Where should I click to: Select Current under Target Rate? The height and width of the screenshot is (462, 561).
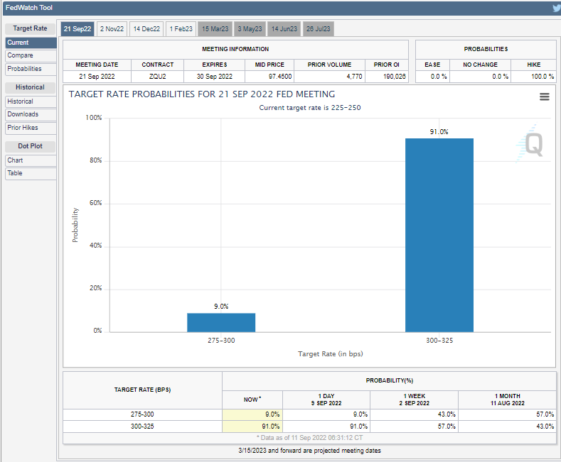point(31,43)
